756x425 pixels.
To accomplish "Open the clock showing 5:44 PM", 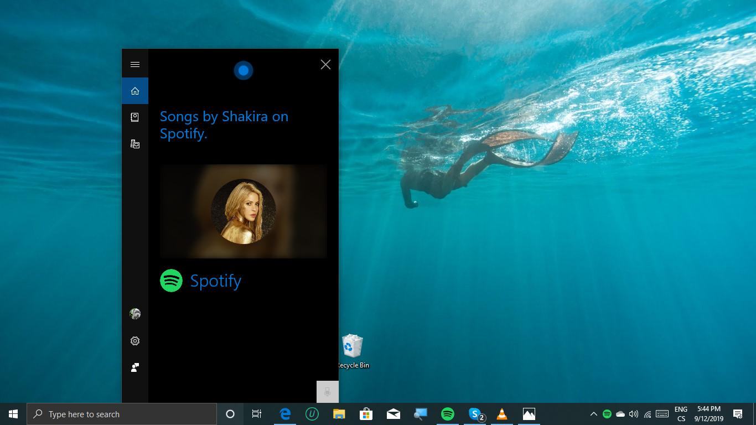I will [709, 414].
